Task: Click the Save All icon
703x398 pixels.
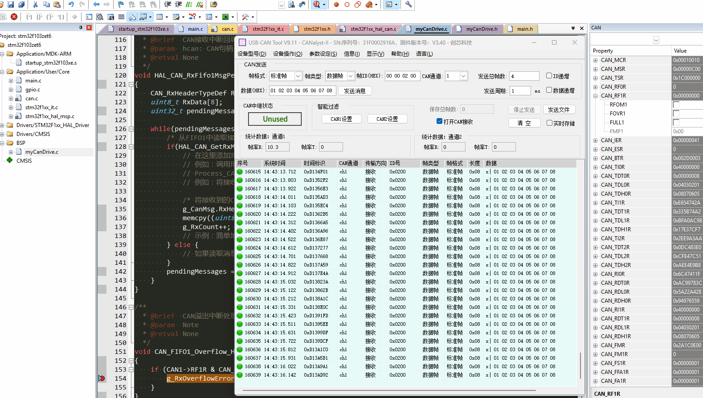Action: pos(21,4)
